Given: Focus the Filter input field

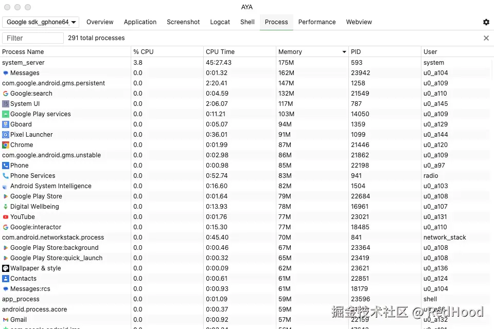Looking at the screenshot, I should (33, 38).
